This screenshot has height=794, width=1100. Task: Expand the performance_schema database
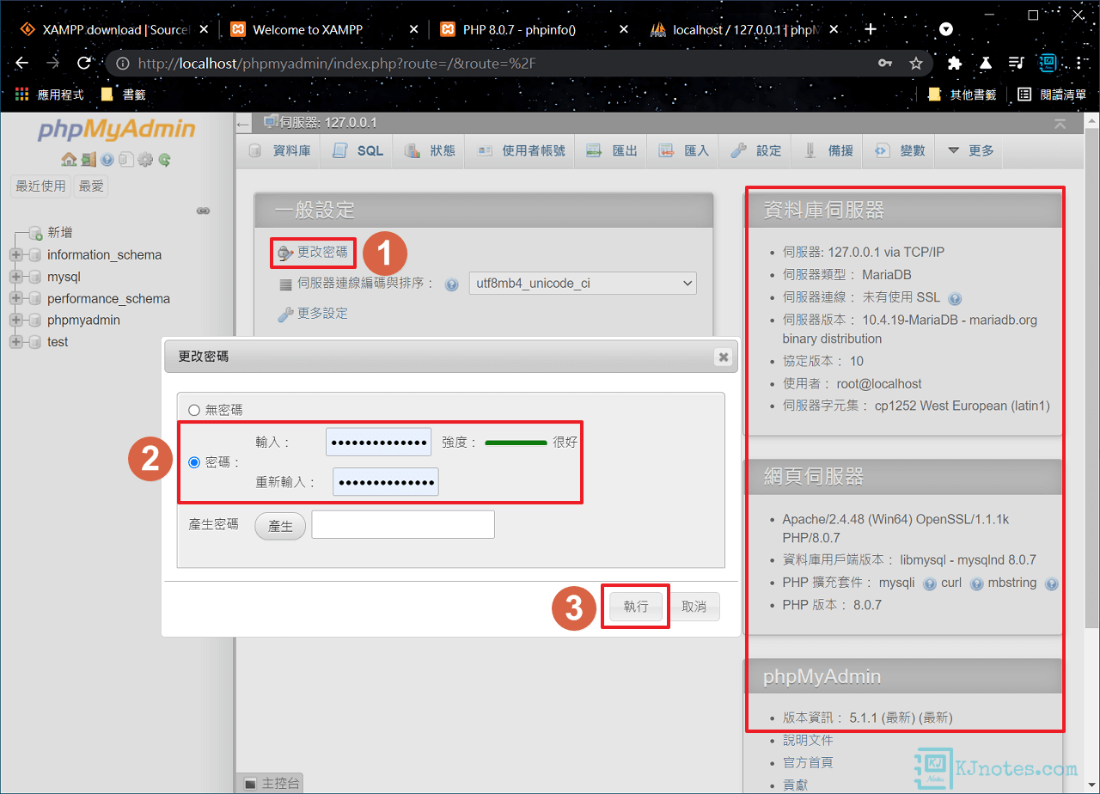[x=15, y=298]
